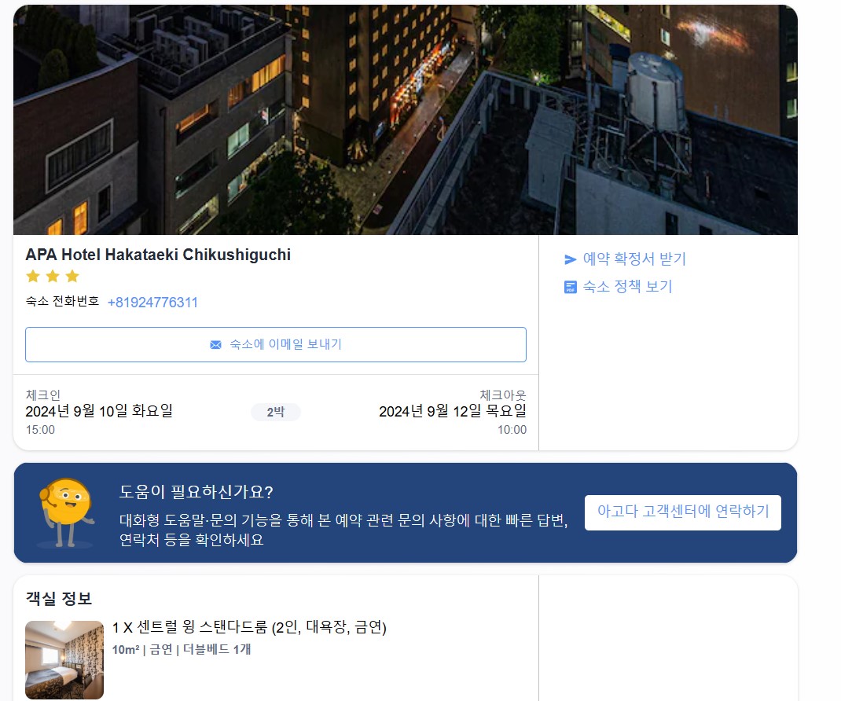This screenshot has width=841, height=701.
Task: Click the 체크인 label
Action: click(43, 395)
